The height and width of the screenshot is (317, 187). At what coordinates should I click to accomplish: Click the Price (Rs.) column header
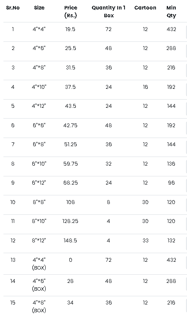click(x=71, y=12)
